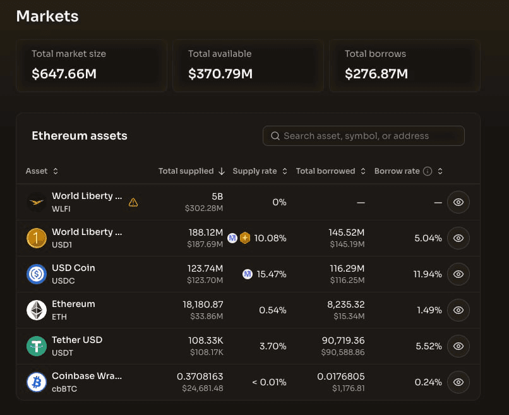
Task: Click the USDT borrowed 90,719.36
Action: pos(343,340)
